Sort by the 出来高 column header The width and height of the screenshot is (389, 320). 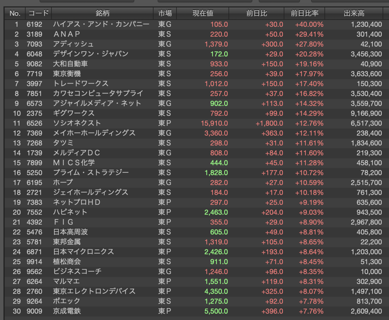tap(354, 13)
